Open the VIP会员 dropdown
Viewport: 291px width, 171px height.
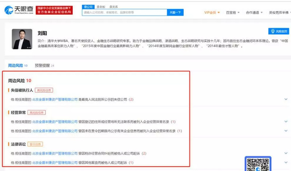[x=212, y=13]
